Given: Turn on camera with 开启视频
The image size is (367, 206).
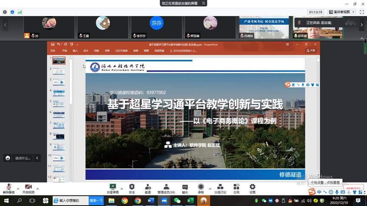Looking at the screenshot, I should click(x=28, y=188).
